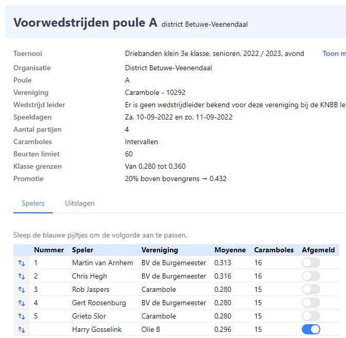Image resolution: width=346 pixels, height=338 pixels.
Task: Select player name Chris Hegh
Action: [x=89, y=276]
